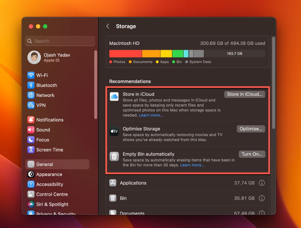Click Ojash Yadav avatar picture

point(34,57)
